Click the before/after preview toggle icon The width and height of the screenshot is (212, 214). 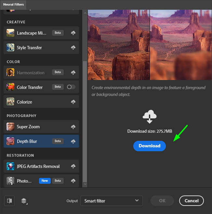[9, 201]
